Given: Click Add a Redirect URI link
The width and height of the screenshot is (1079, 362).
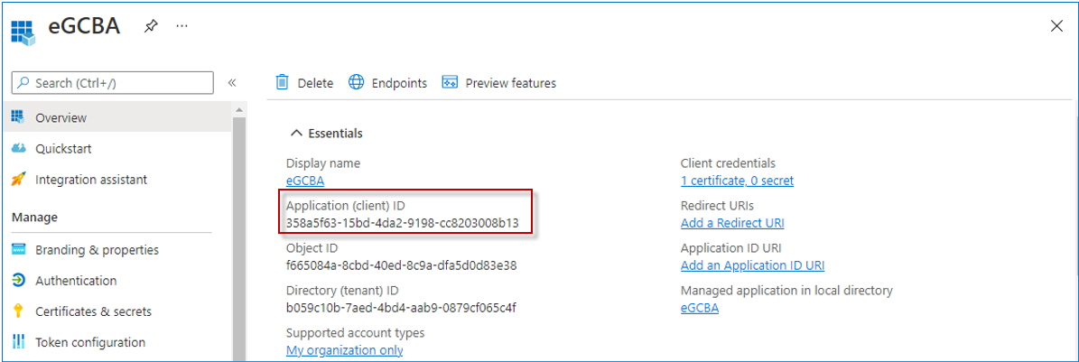Looking at the screenshot, I should (732, 223).
